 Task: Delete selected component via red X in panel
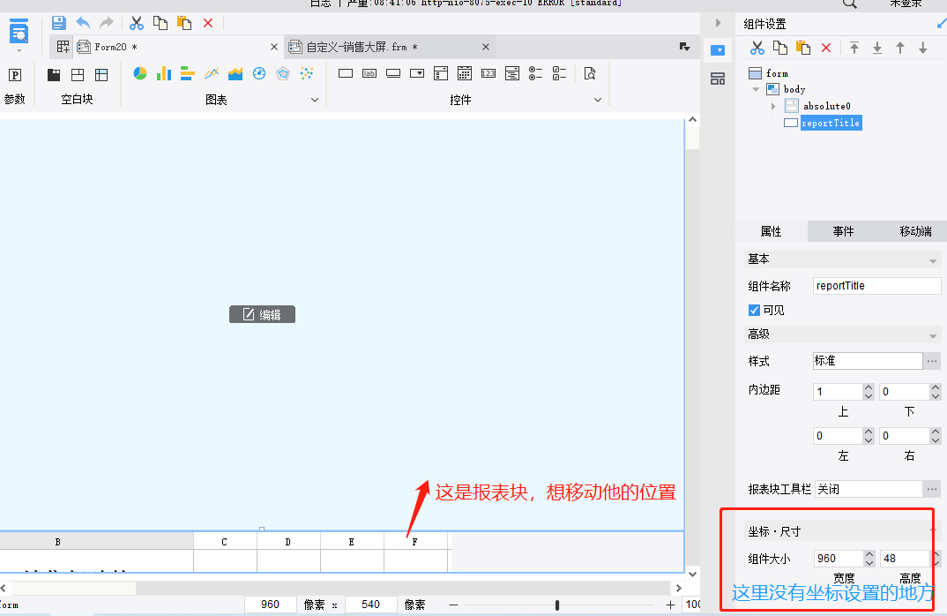(826, 48)
